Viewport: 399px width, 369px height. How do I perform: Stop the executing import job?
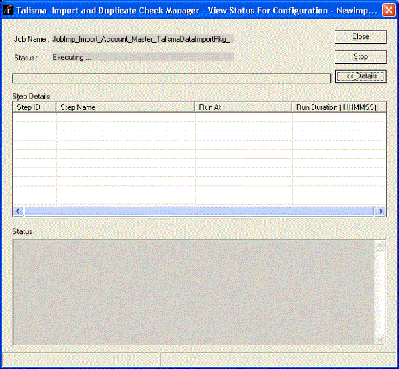tap(360, 56)
